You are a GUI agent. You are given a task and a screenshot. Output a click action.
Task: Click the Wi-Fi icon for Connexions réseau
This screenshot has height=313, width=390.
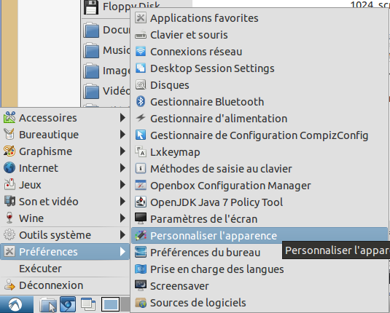point(141,52)
